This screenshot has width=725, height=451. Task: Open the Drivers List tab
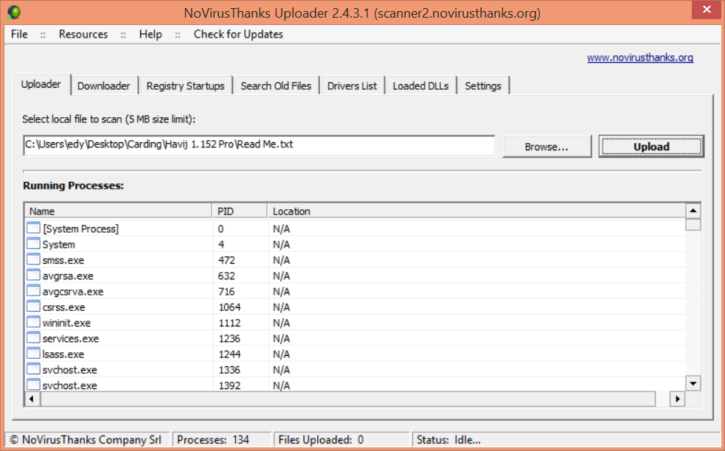click(353, 86)
